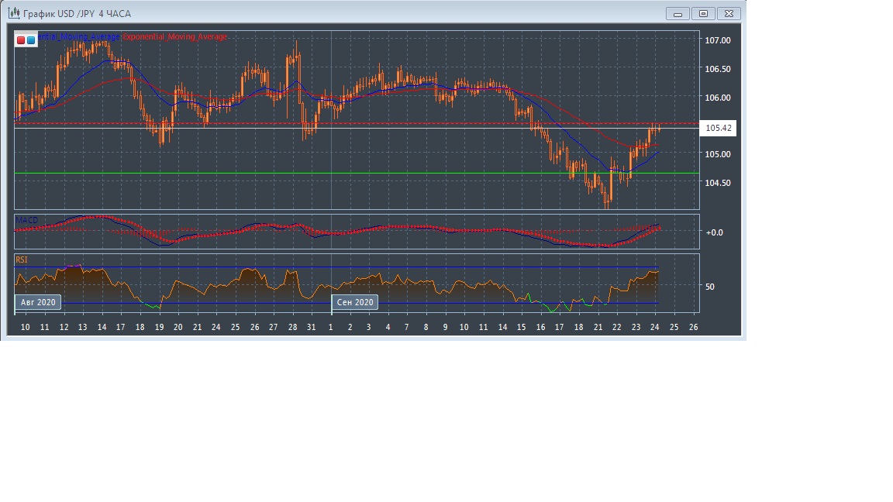Click the Авг 2020 month marker
This screenshot has width=893, height=502.
pyautogui.click(x=38, y=302)
